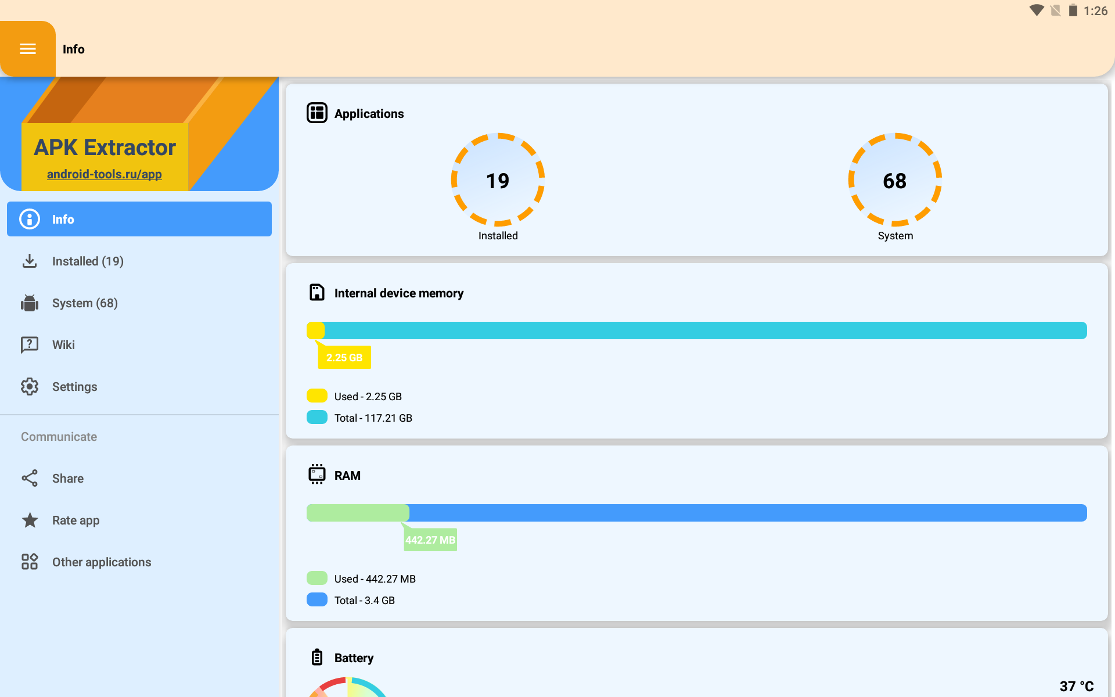Click the Share icon
Screen dimensions: 1115x697
pos(30,478)
